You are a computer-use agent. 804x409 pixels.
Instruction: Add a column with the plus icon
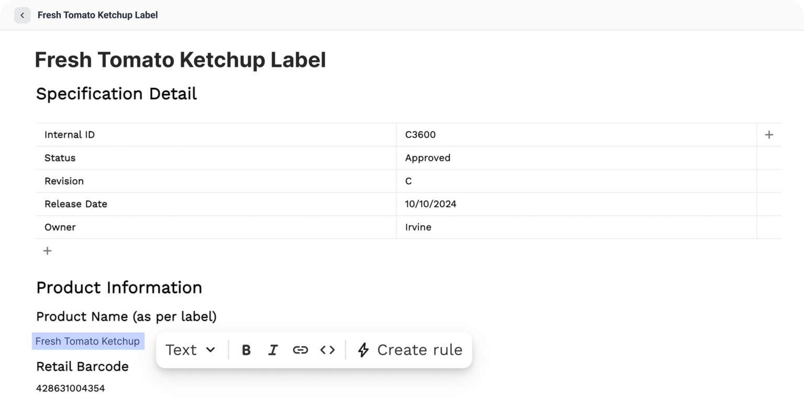click(769, 135)
